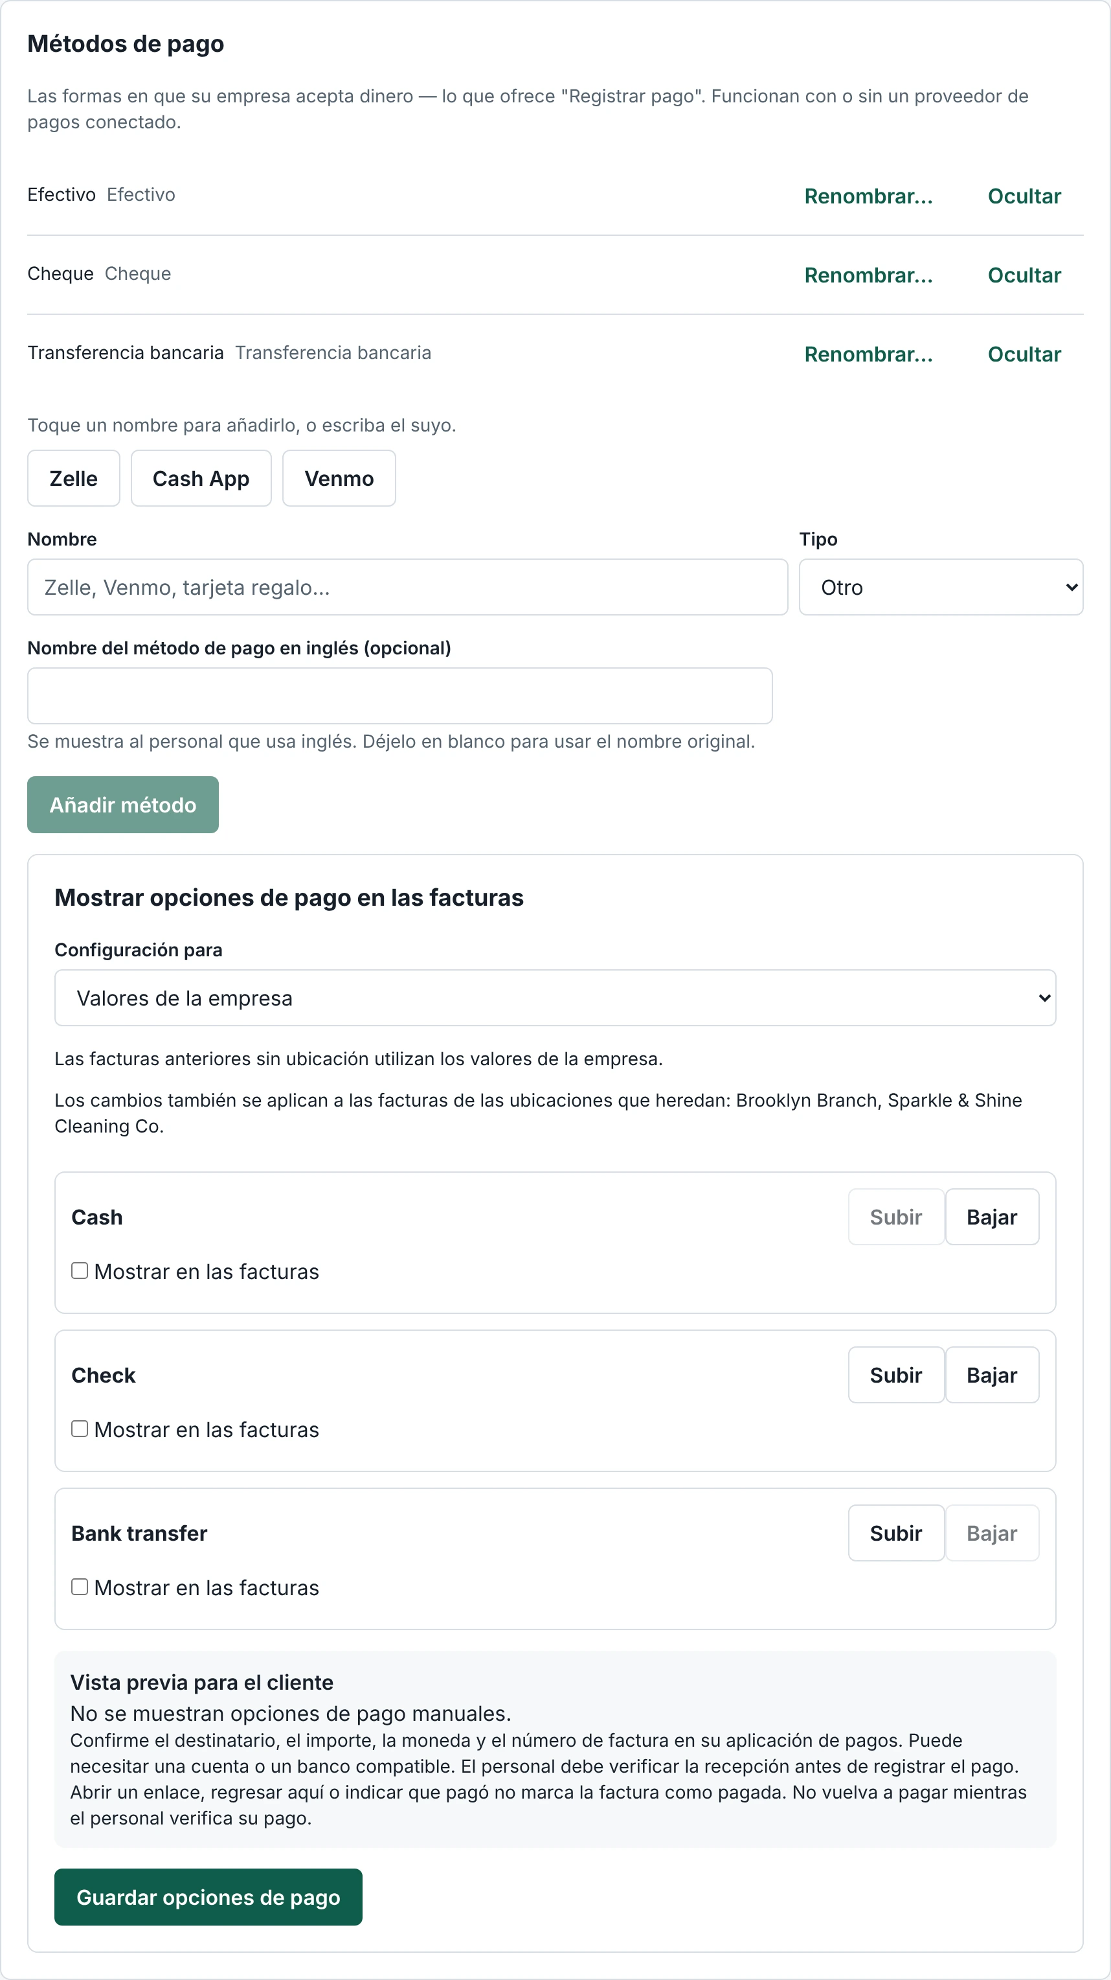1111x1980 pixels.
Task: Move Bank transfer up with Subir
Action: [896, 1534]
